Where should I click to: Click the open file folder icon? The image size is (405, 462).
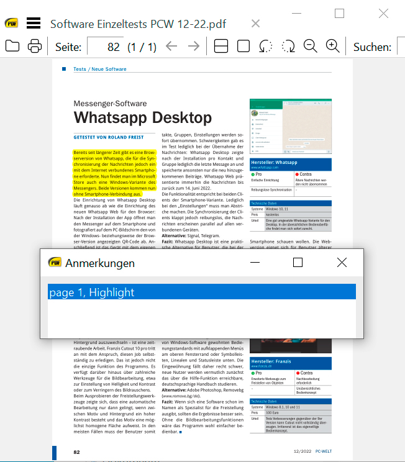click(x=12, y=46)
